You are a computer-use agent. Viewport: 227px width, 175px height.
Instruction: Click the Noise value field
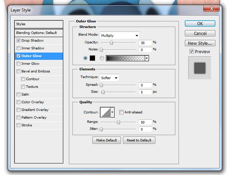pyautogui.click(x=145, y=50)
